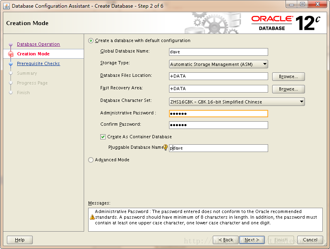The height and width of the screenshot is (249, 330).
Task: Open the Storage Type dropdown
Action: point(218,64)
